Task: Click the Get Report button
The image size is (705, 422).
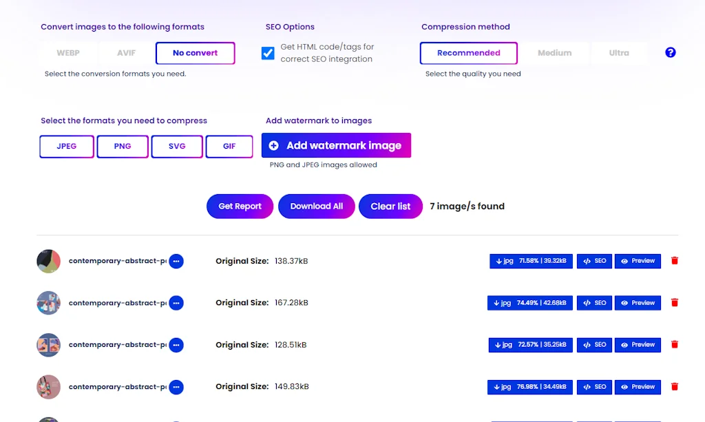Action: tap(240, 206)
